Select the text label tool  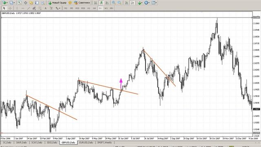click(51, 8)
